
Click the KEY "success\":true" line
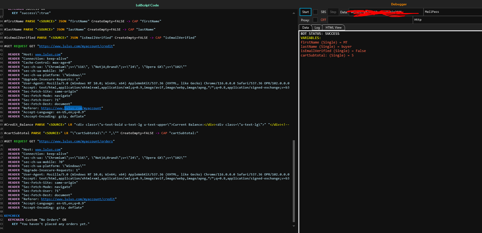(x=31, y=13)
